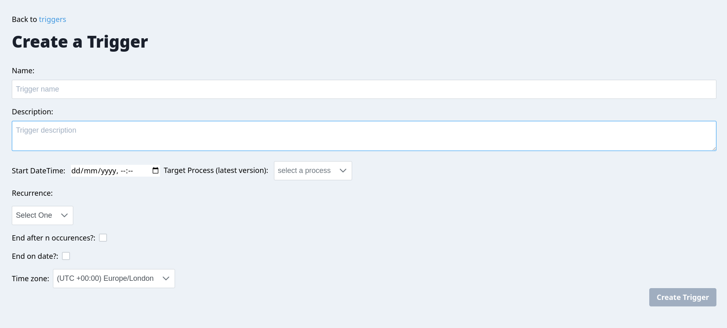Click the 'End on date?' label text
The image size is (727, 328).
point(35,256)
